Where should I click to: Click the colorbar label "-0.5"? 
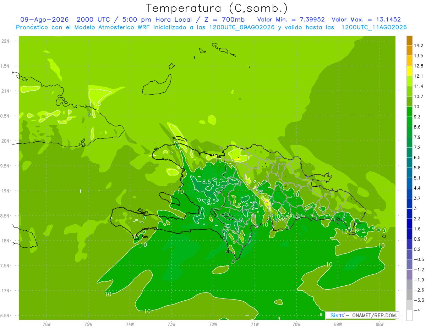click(419, 259)
